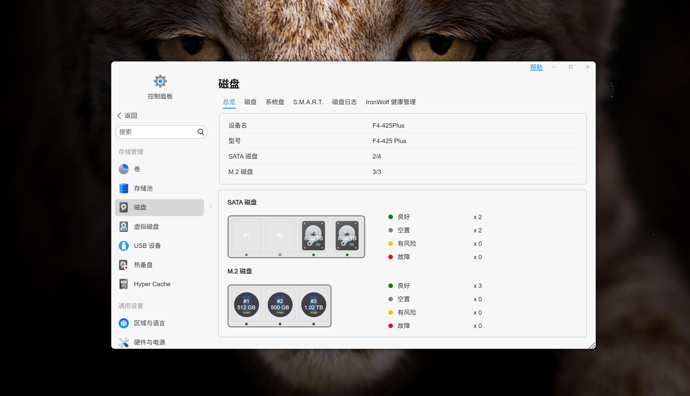Open the 热备盘 hot spare icon
The image size is (690, 396).
coord(124,265)
